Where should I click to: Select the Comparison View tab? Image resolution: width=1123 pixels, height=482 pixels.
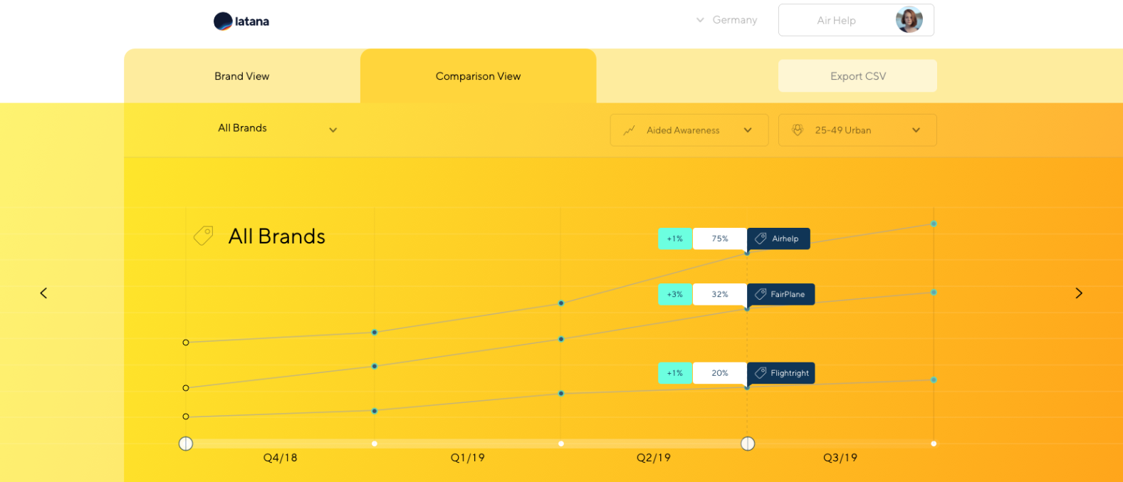tap(478, 76)
